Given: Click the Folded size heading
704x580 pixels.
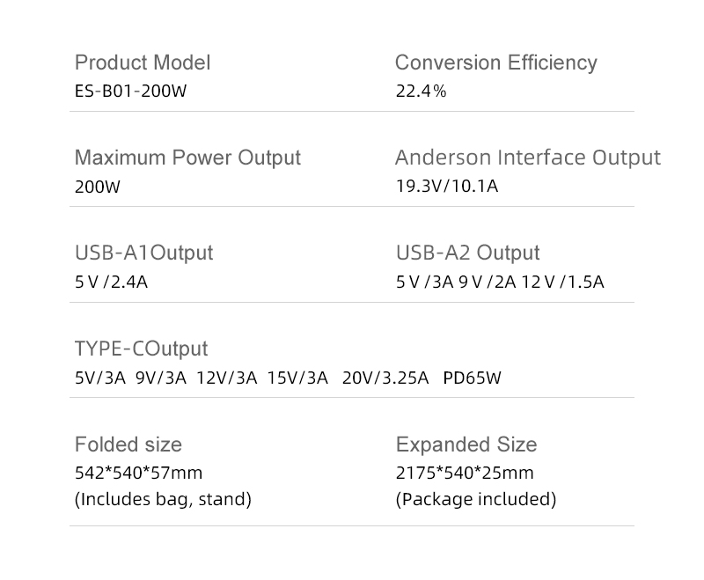Looking at the screenshot, I should 128,444.
